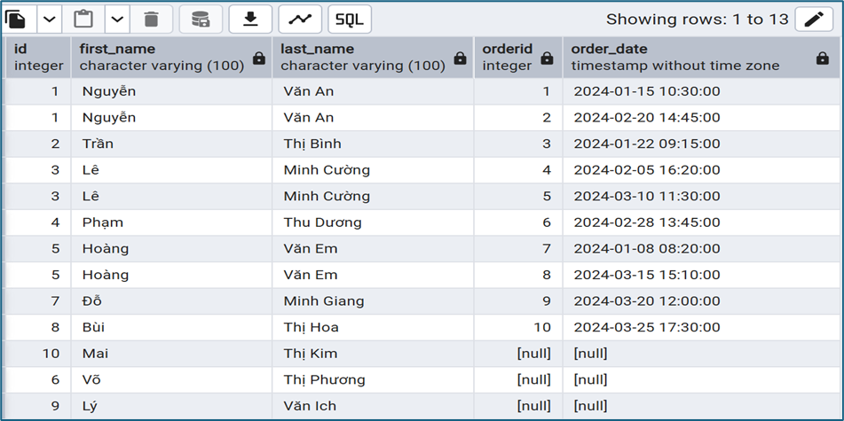This screenshot has height=421, width=844.
Task: Click the Save data changes database icon
Action: point(201,19)
